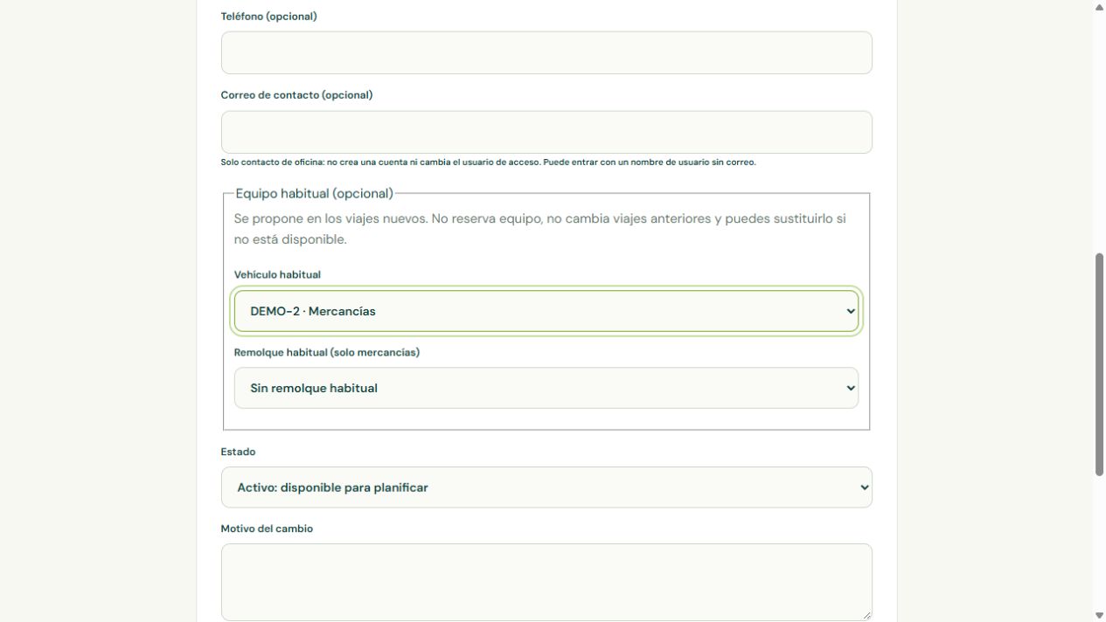
Task: Focus the Correo de contacto input field
Action: click(546, 132)
